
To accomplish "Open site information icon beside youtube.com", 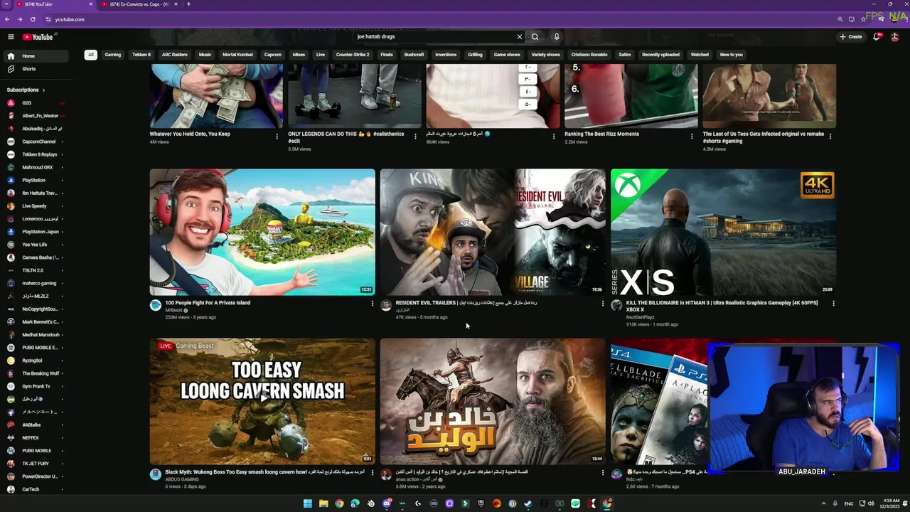I will 48,19.
